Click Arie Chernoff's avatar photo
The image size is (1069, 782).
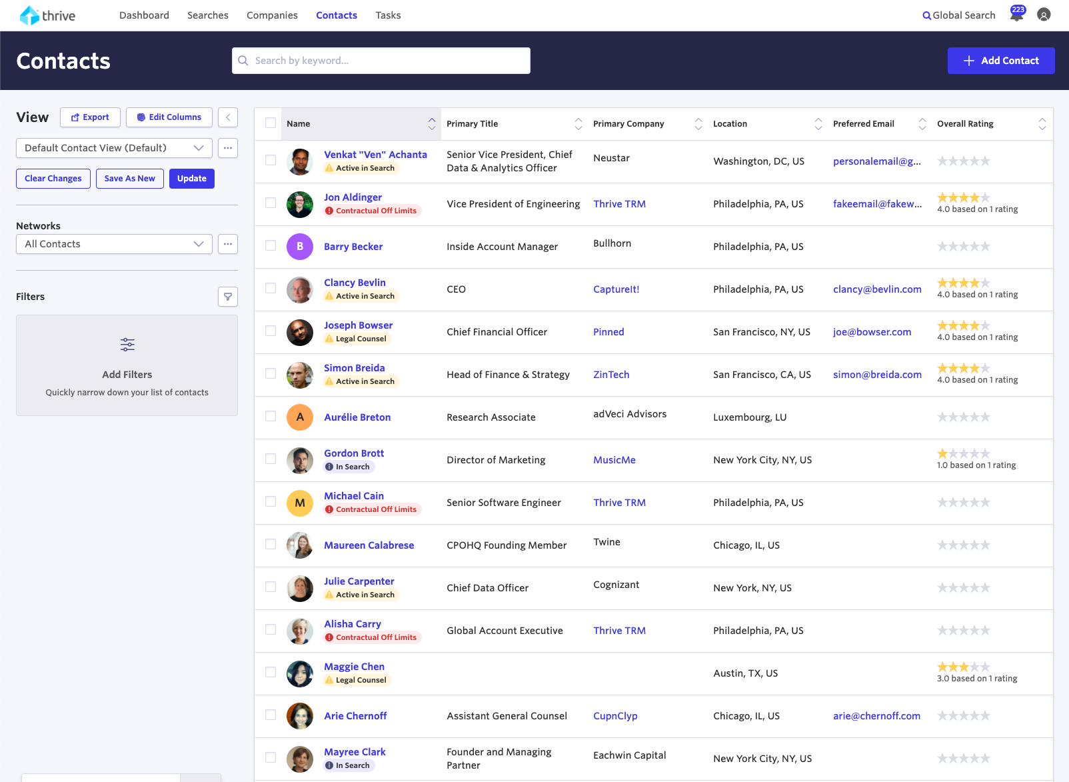click(x=300, y=716)
